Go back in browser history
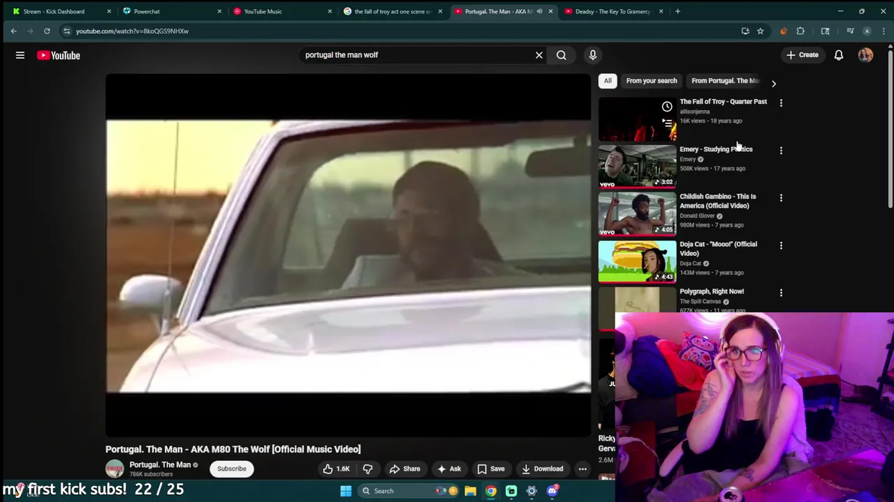Viewport: 894px width, 502px height. point(13,31)
